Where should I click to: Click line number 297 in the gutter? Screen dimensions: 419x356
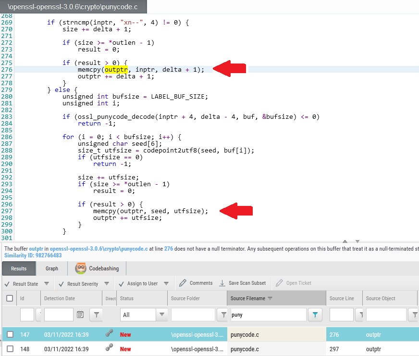pyautogui.click(x=7, y=211)
